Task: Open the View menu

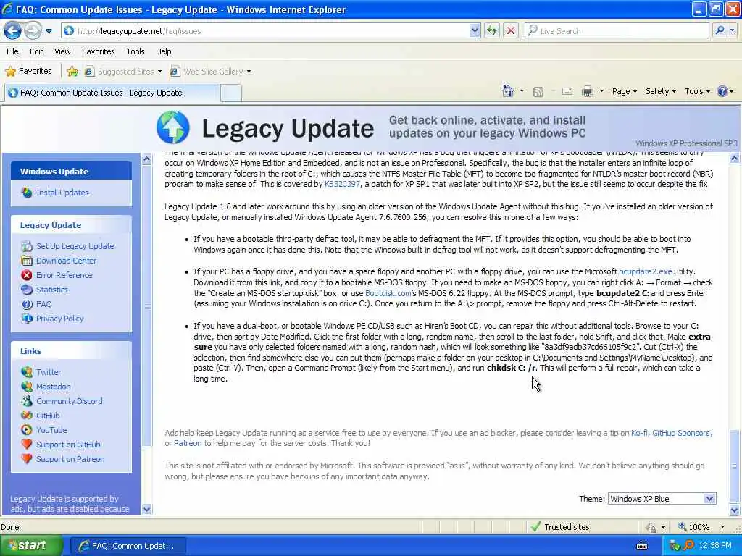Action: (x=62, y=51)
